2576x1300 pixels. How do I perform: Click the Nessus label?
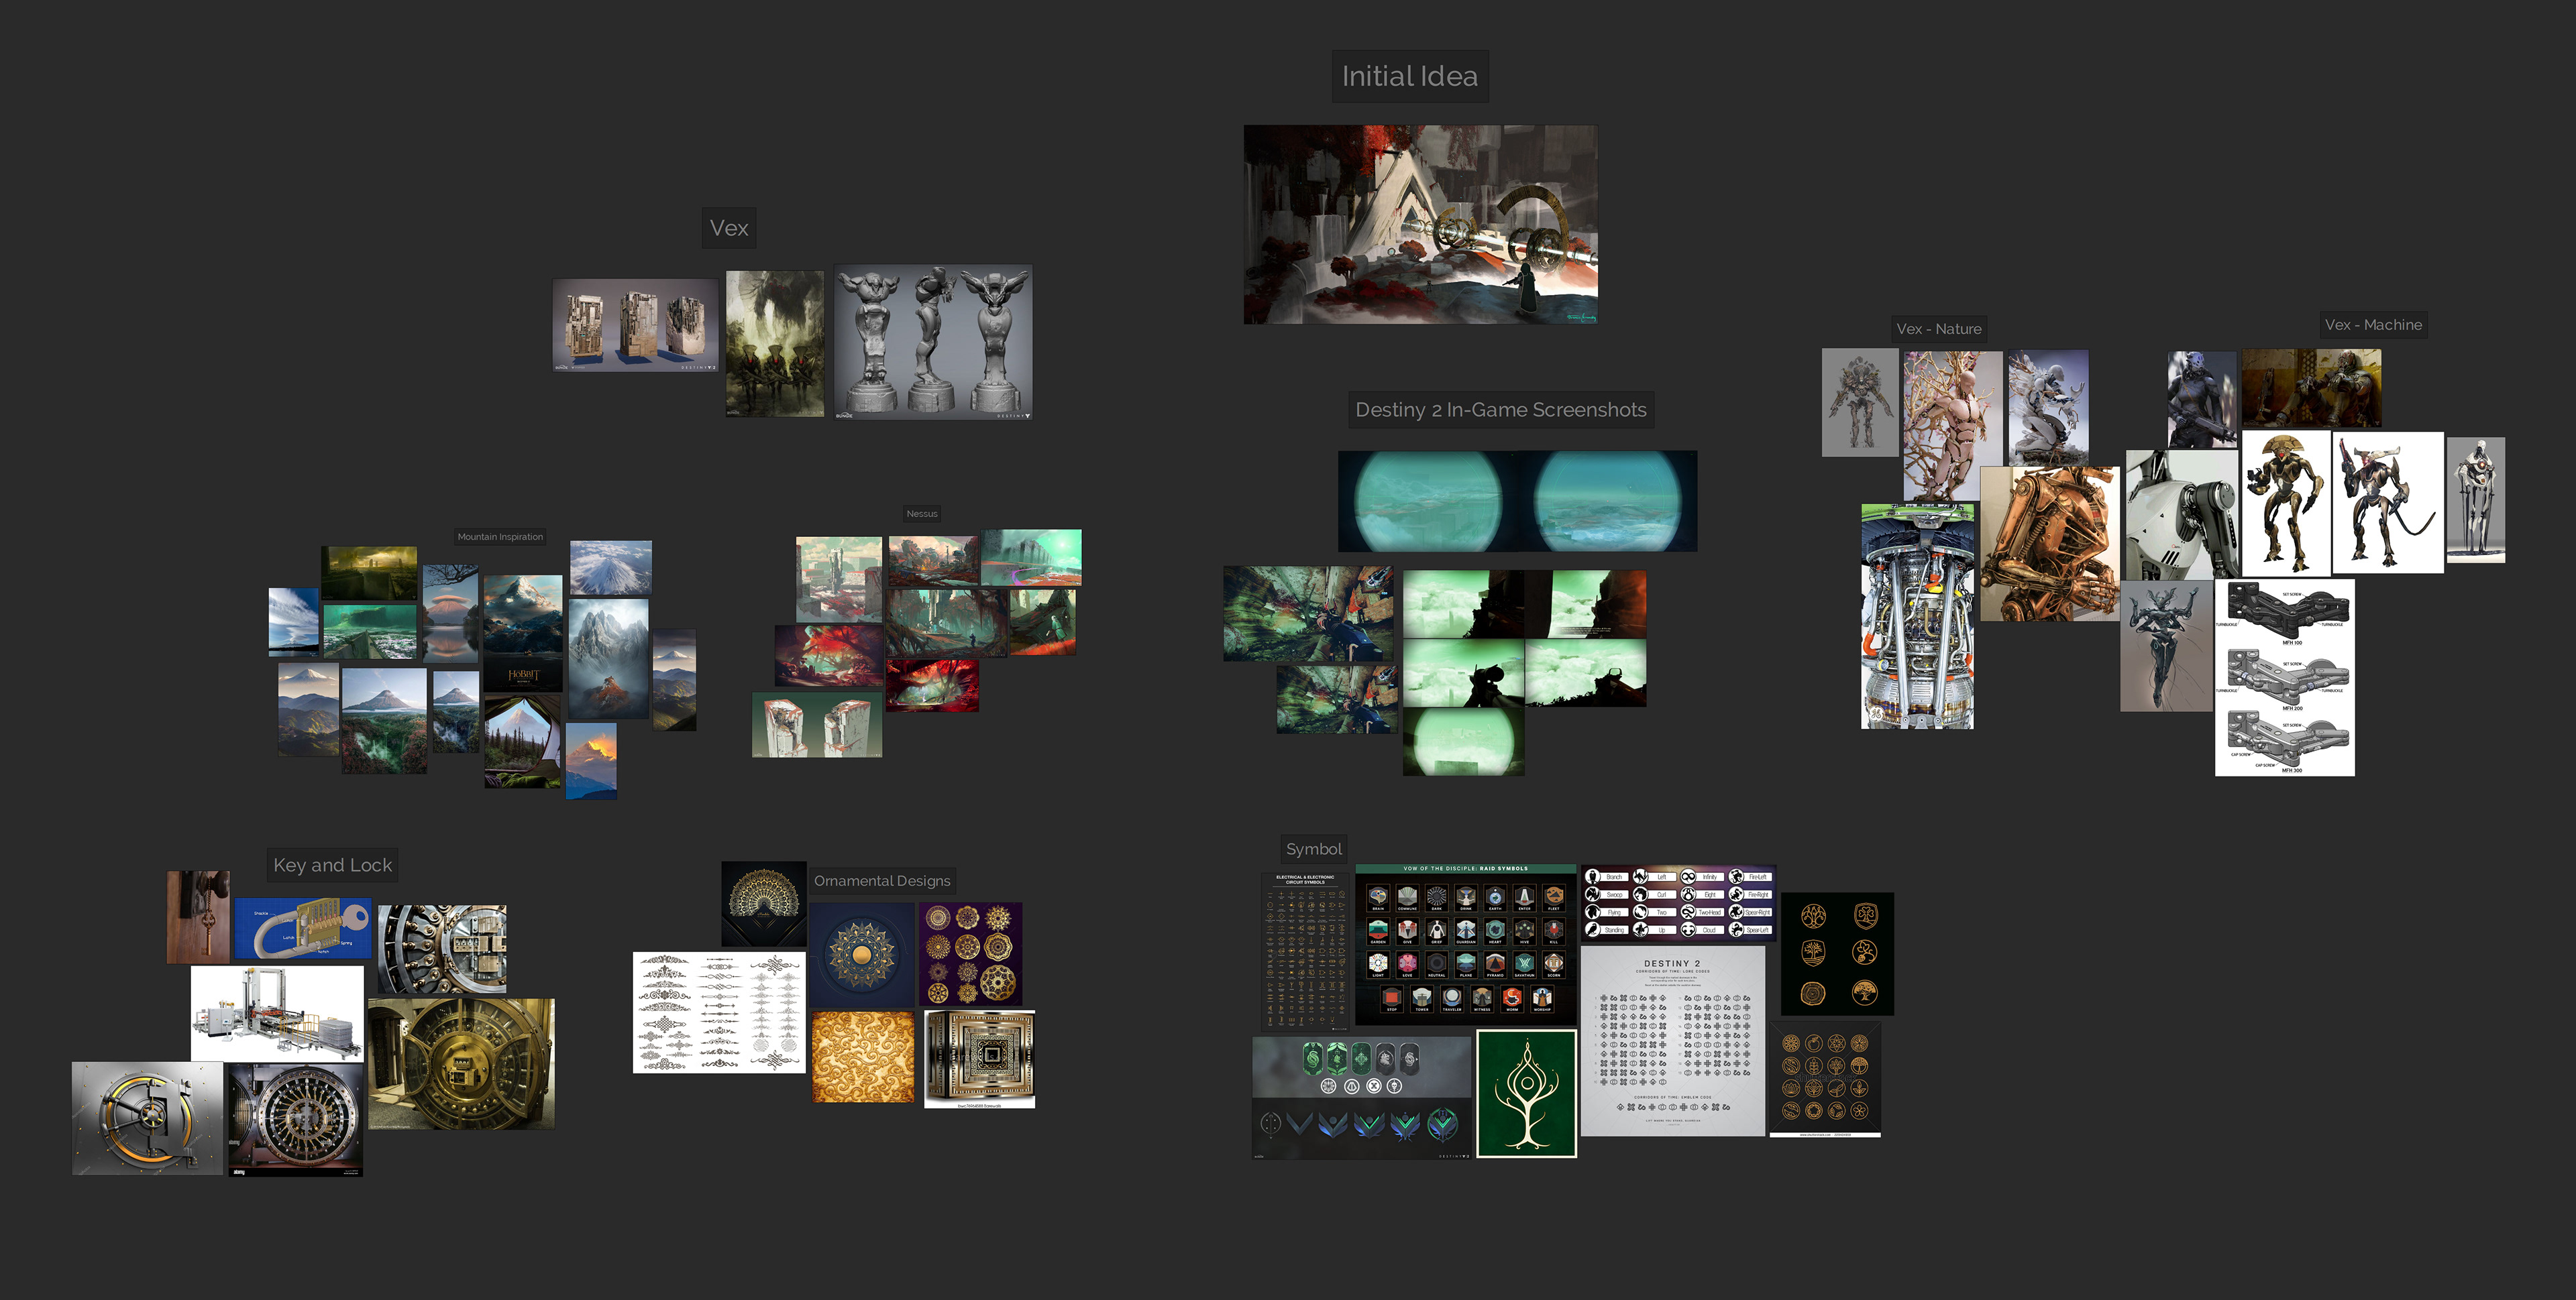921,514
